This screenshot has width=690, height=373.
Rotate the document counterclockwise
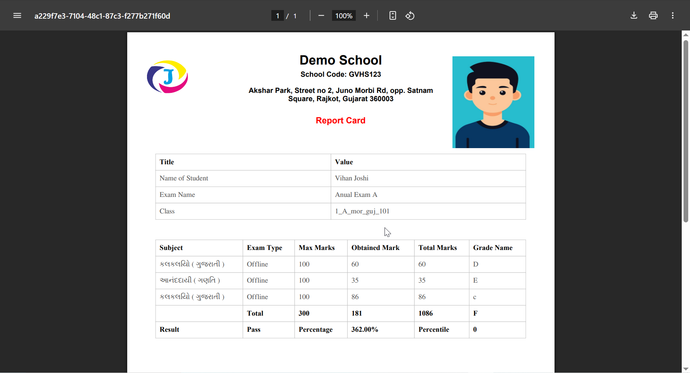pyautogui.click(x=410, y=16)
